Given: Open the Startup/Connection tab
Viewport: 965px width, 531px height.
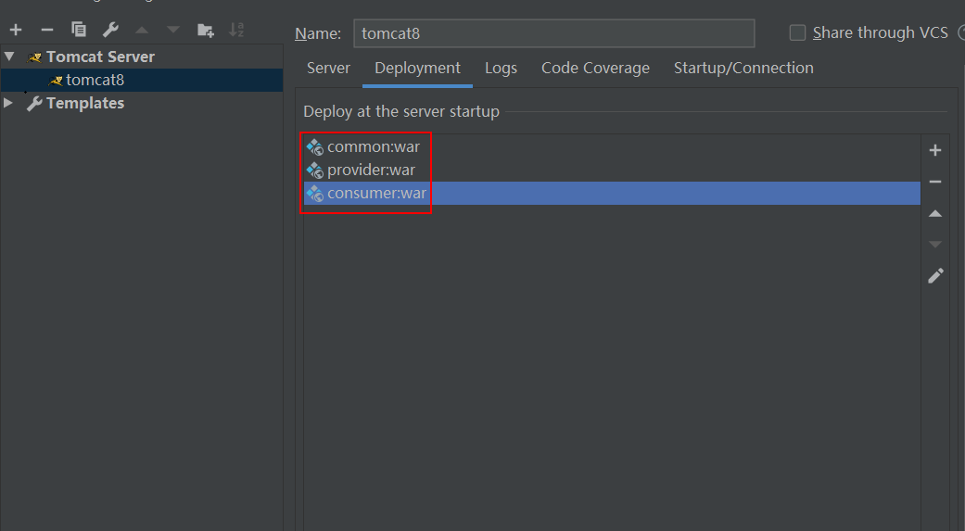Looking at the screenshot, I should click(743, 68).
